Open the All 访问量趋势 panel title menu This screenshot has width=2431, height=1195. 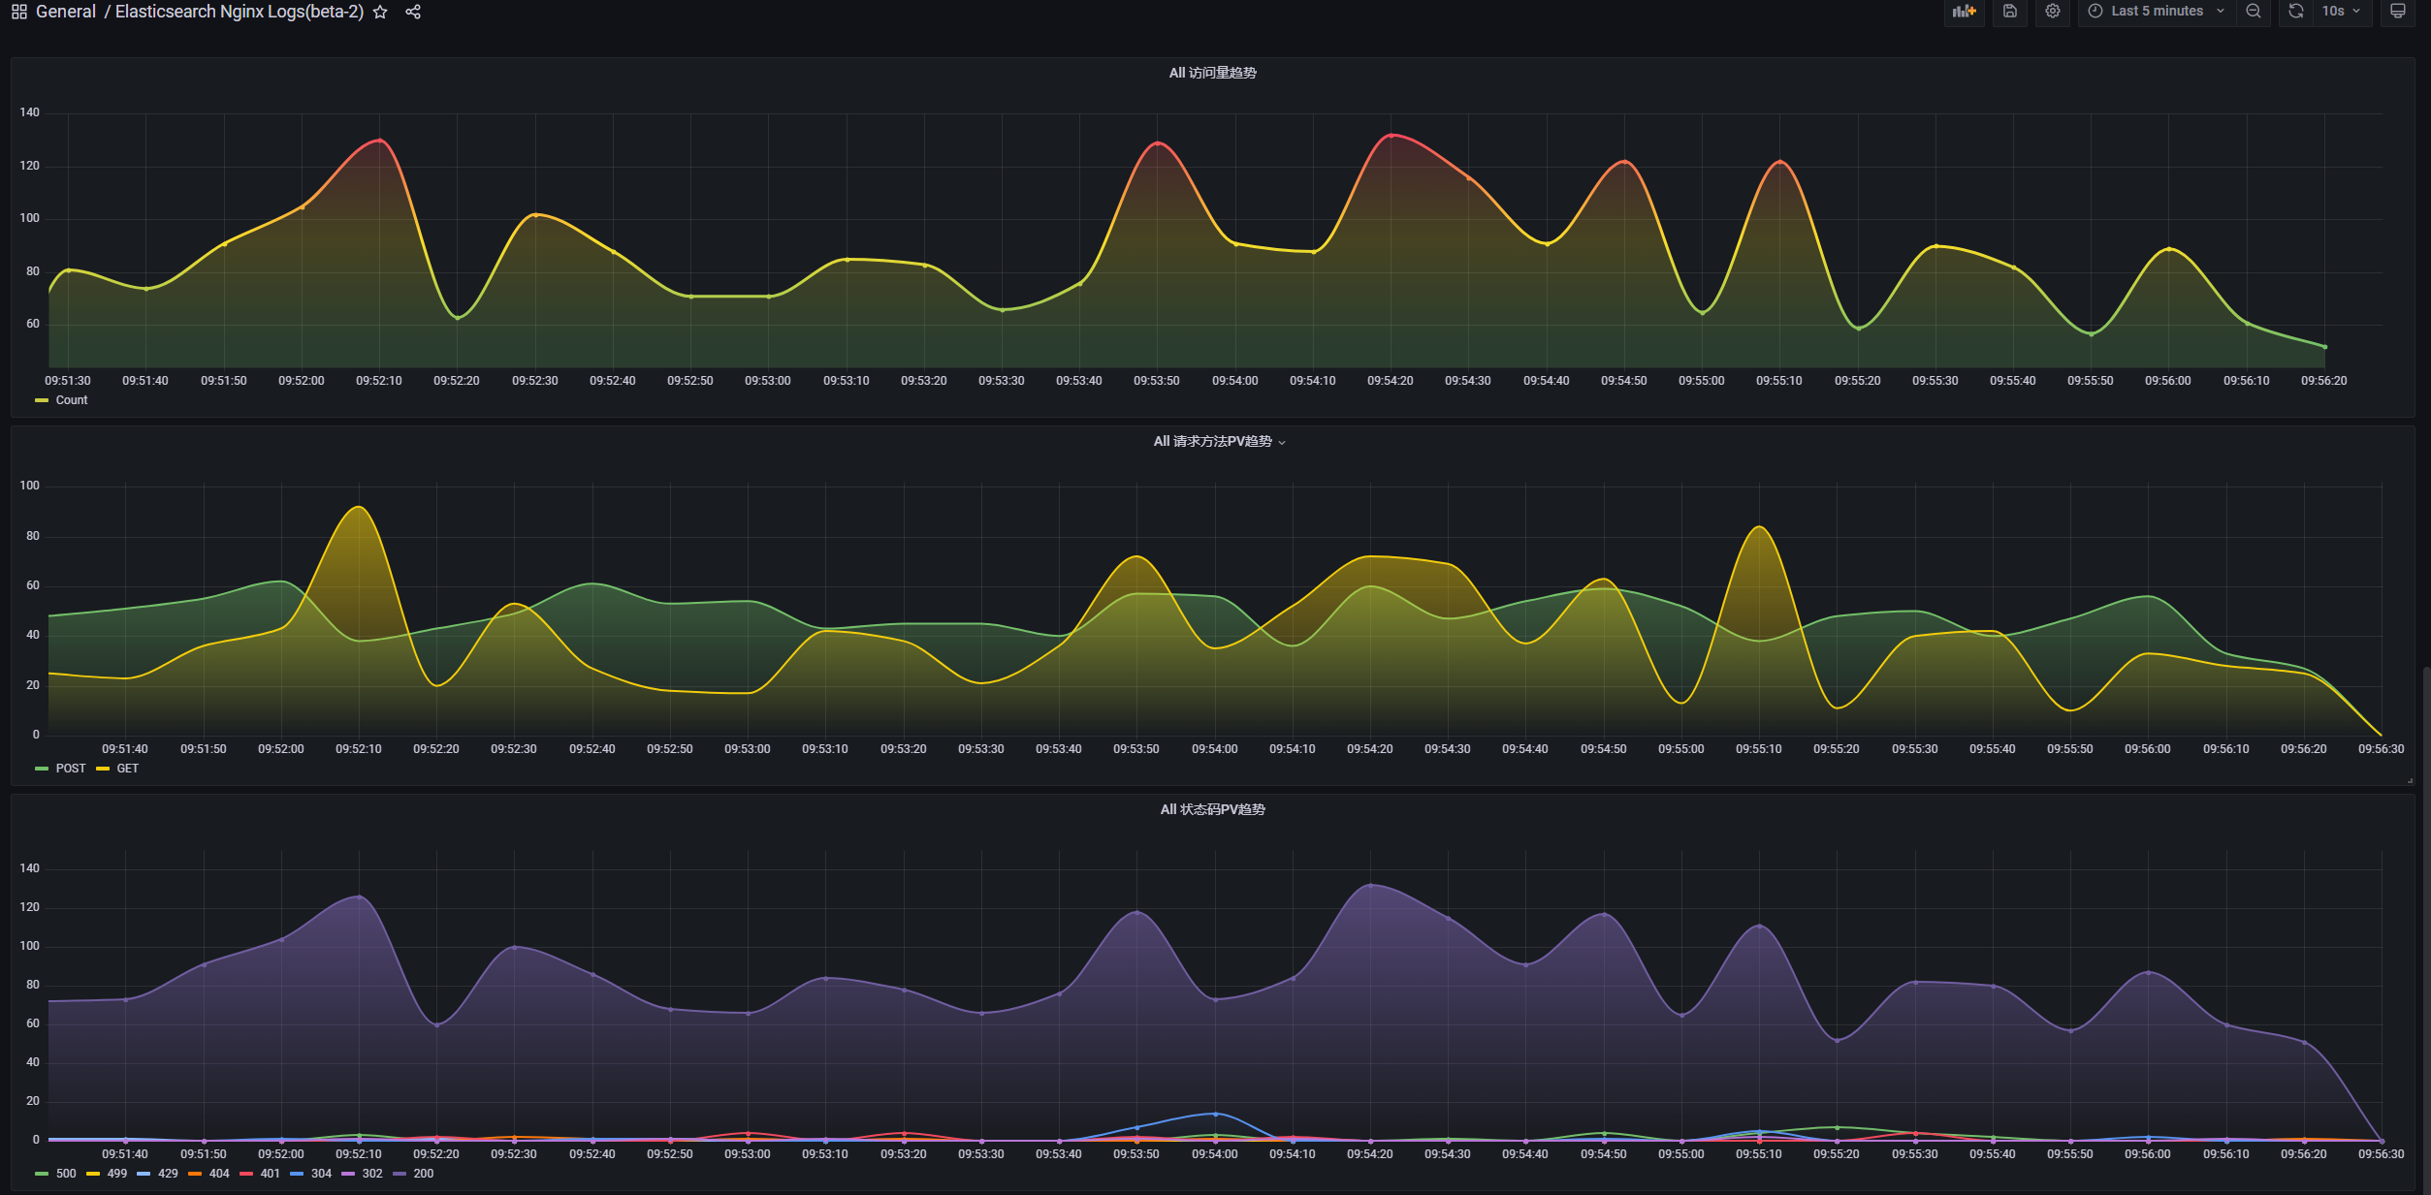[x=1212, y=74]
